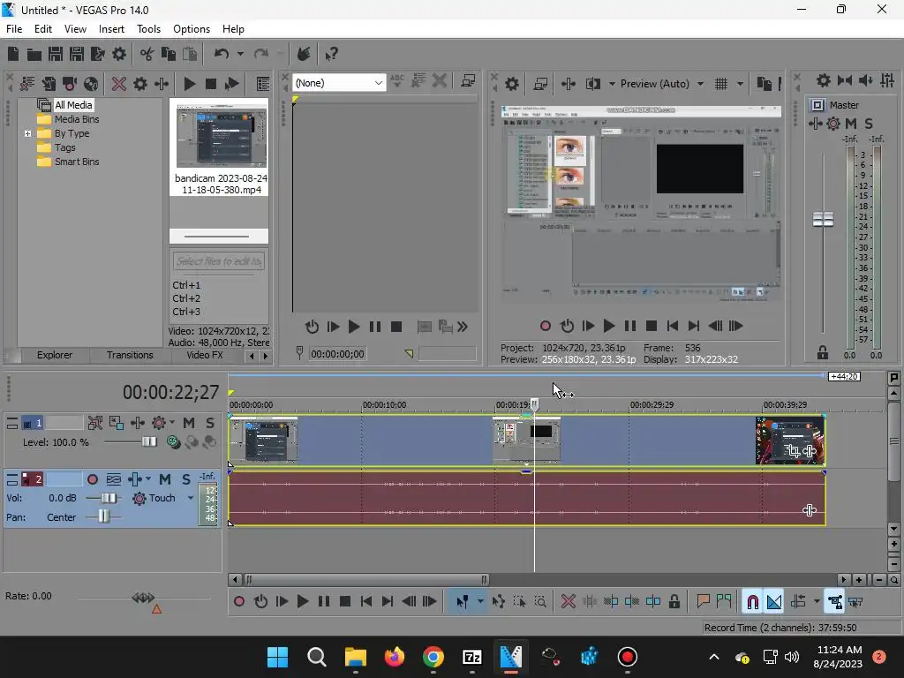The height and width of the screenshot is (678, 904).
Task: Mute audio track 2 with M button
Action: click(165, 479)
